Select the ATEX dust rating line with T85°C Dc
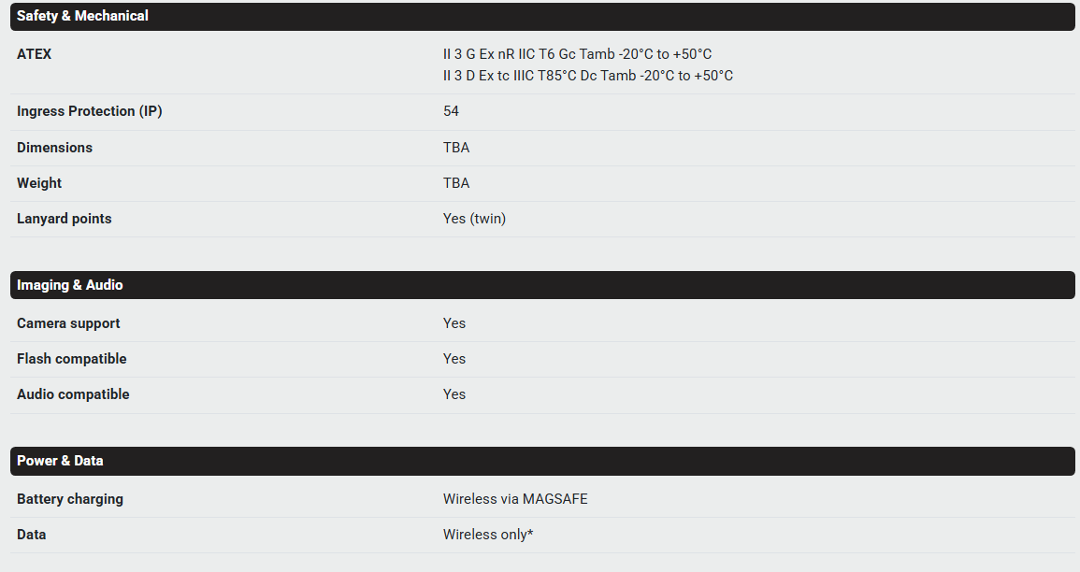Viewport: 1080px width, 572px height. coord(587,76)
